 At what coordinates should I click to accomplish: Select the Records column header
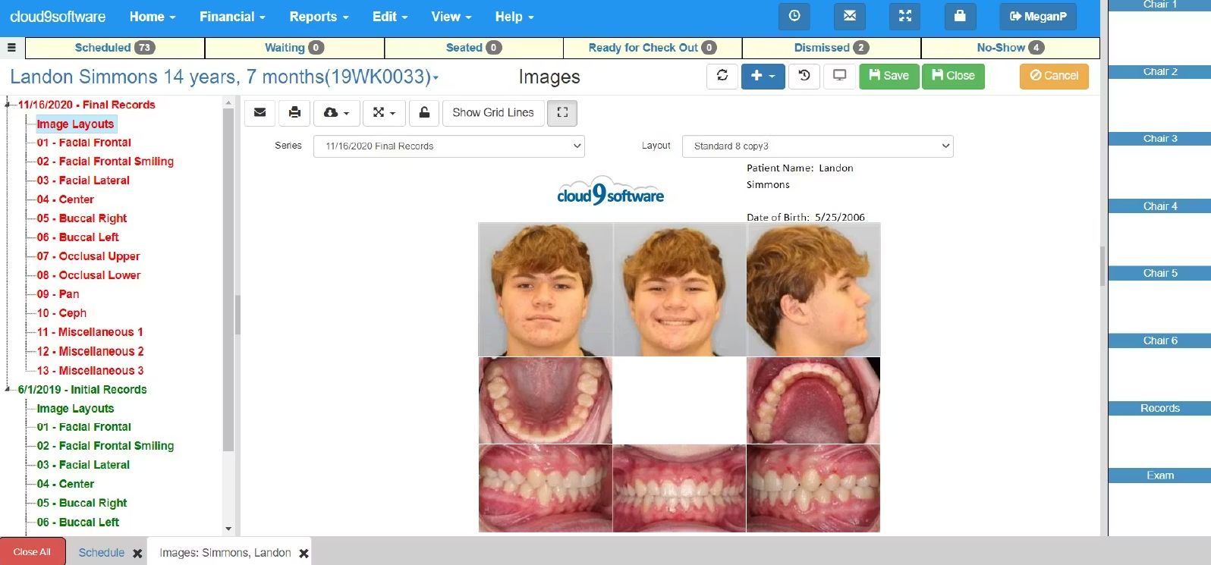1159,408
